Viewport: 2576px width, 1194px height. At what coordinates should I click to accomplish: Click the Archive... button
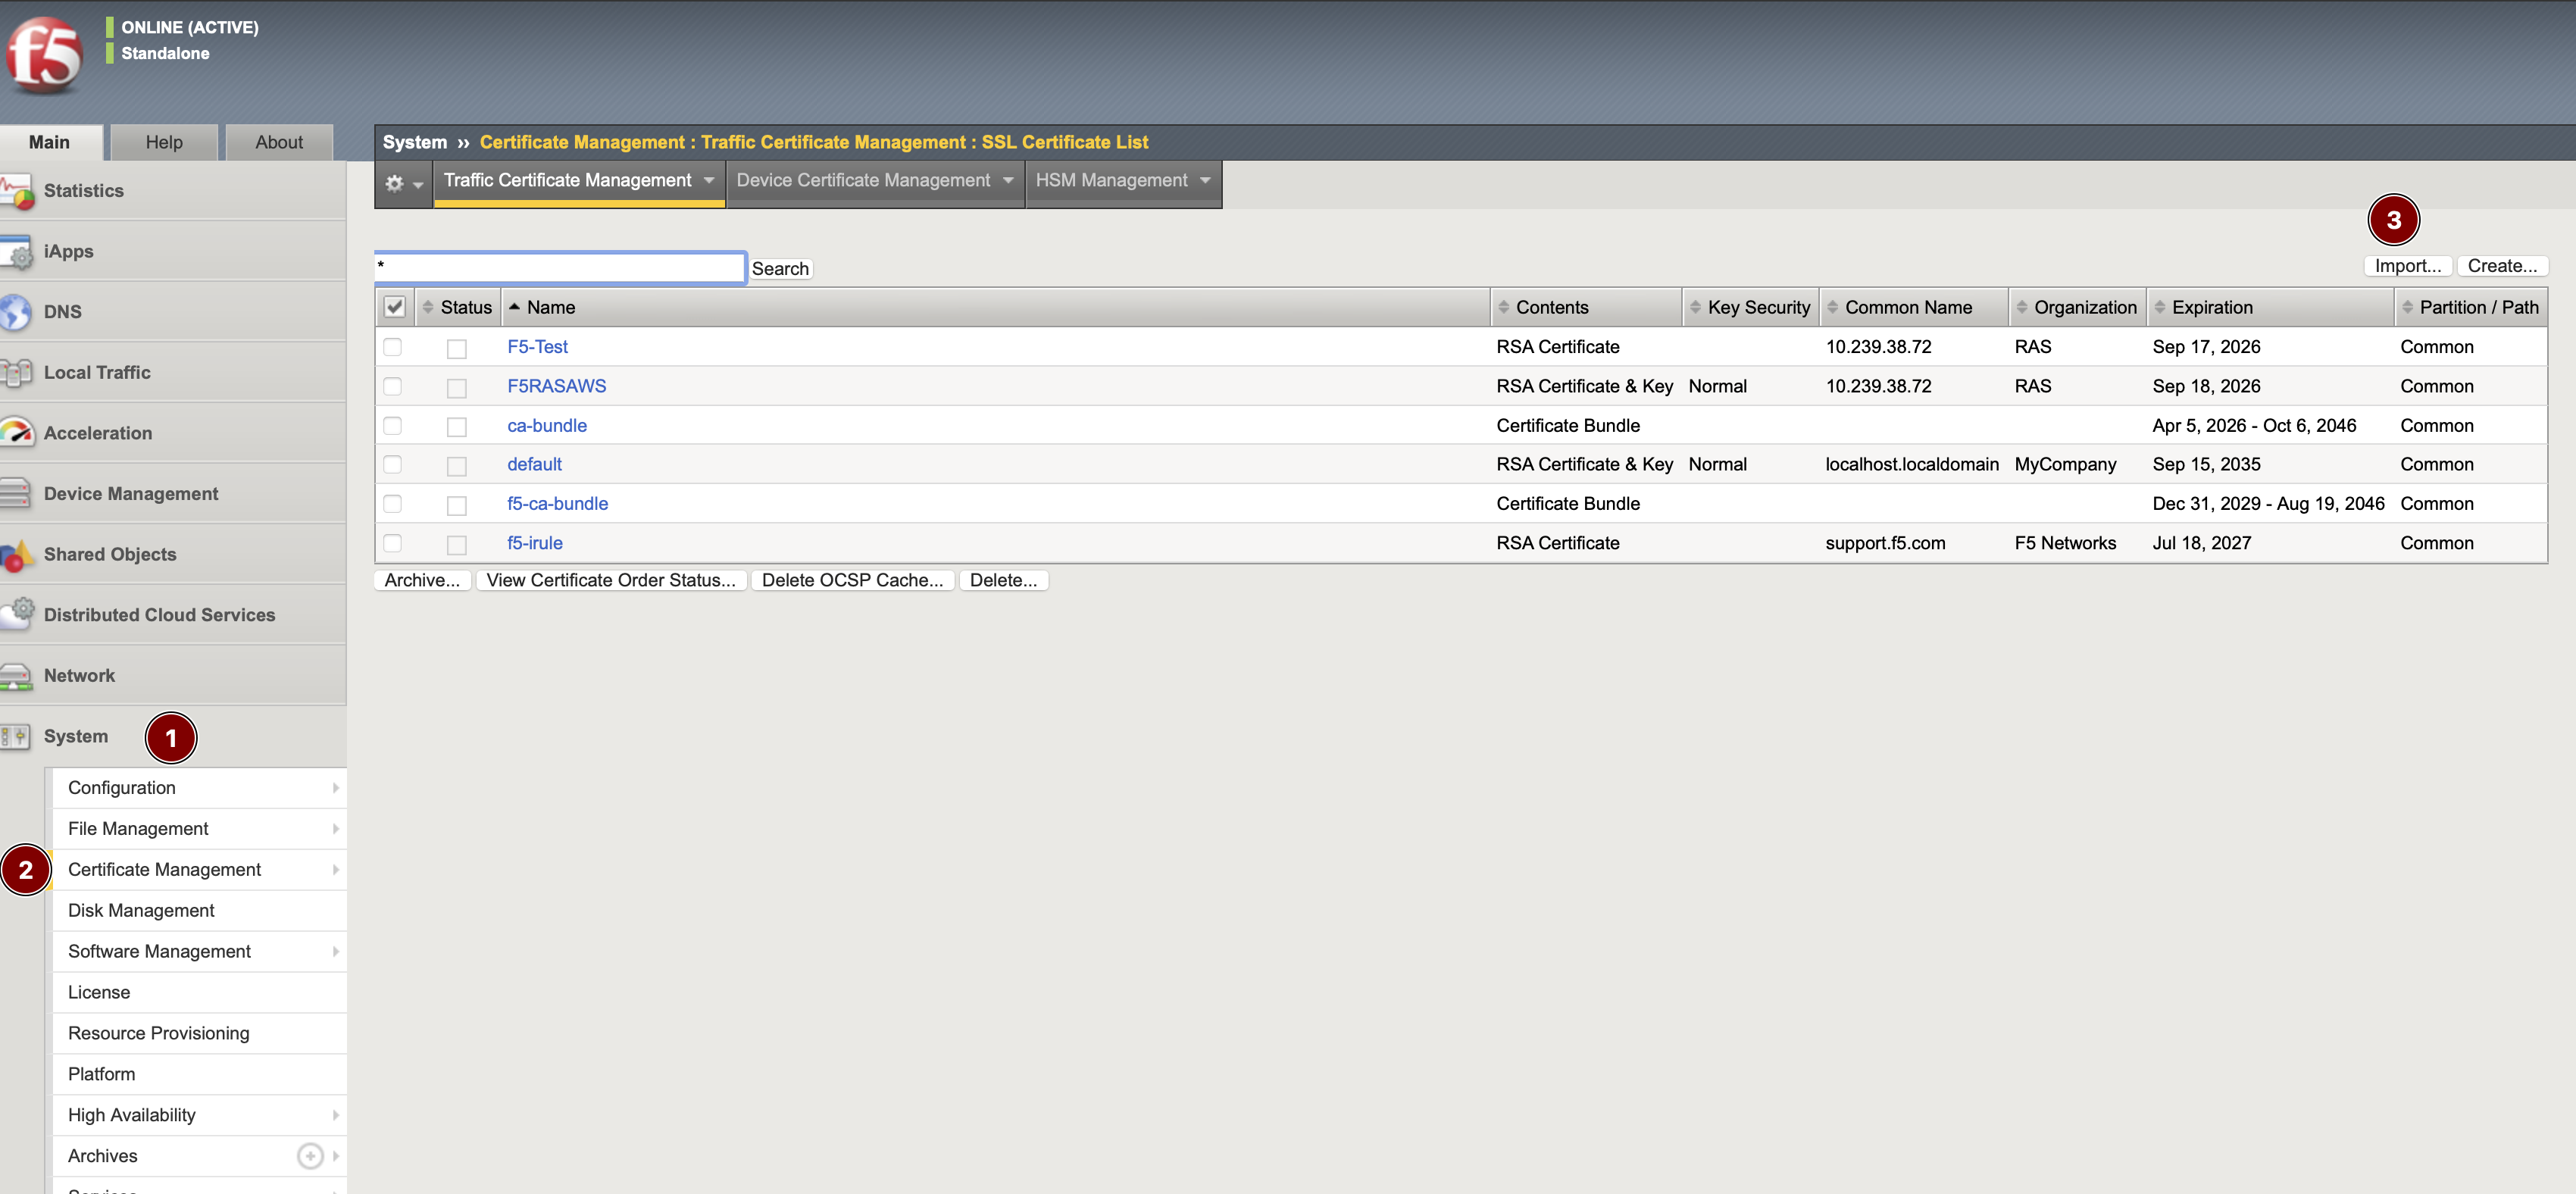(x=422, y=580)
